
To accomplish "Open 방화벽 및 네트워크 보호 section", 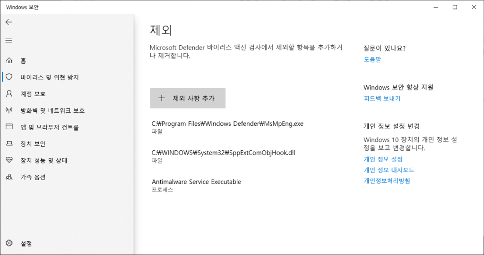I will (x=52, y=111).
